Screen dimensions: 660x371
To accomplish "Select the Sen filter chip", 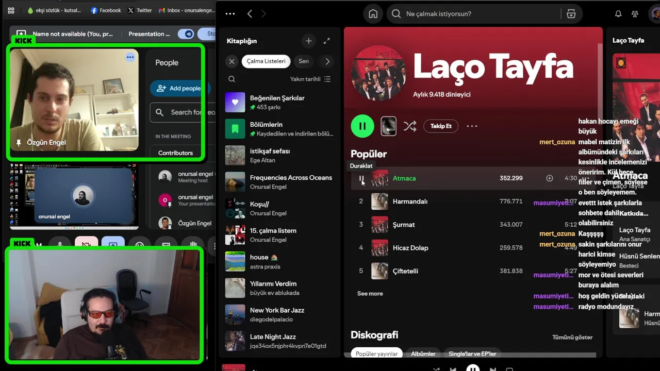I will click(304, 61).
